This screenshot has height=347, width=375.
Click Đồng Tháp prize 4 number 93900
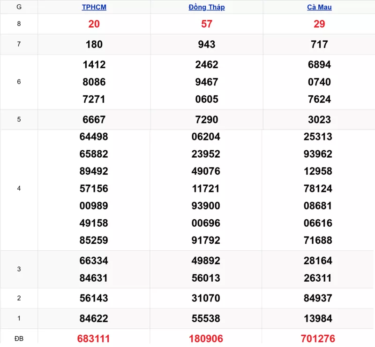(206, 206)
